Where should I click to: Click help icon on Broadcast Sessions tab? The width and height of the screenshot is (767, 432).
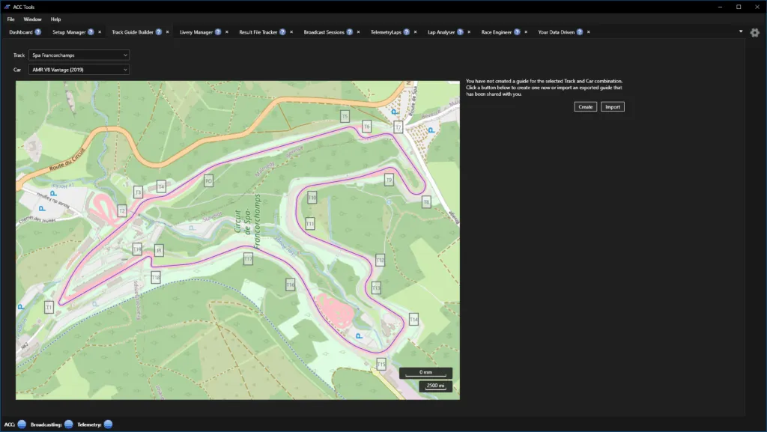point(349,32)
